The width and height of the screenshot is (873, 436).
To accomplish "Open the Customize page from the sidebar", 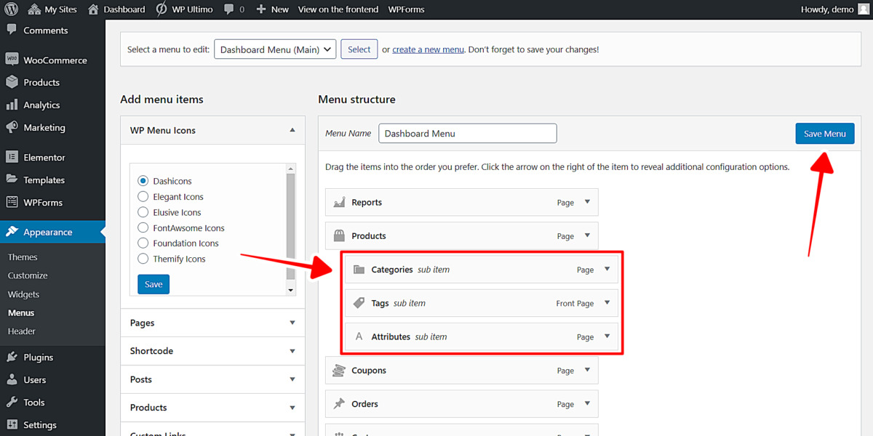I will coord(27,275).
